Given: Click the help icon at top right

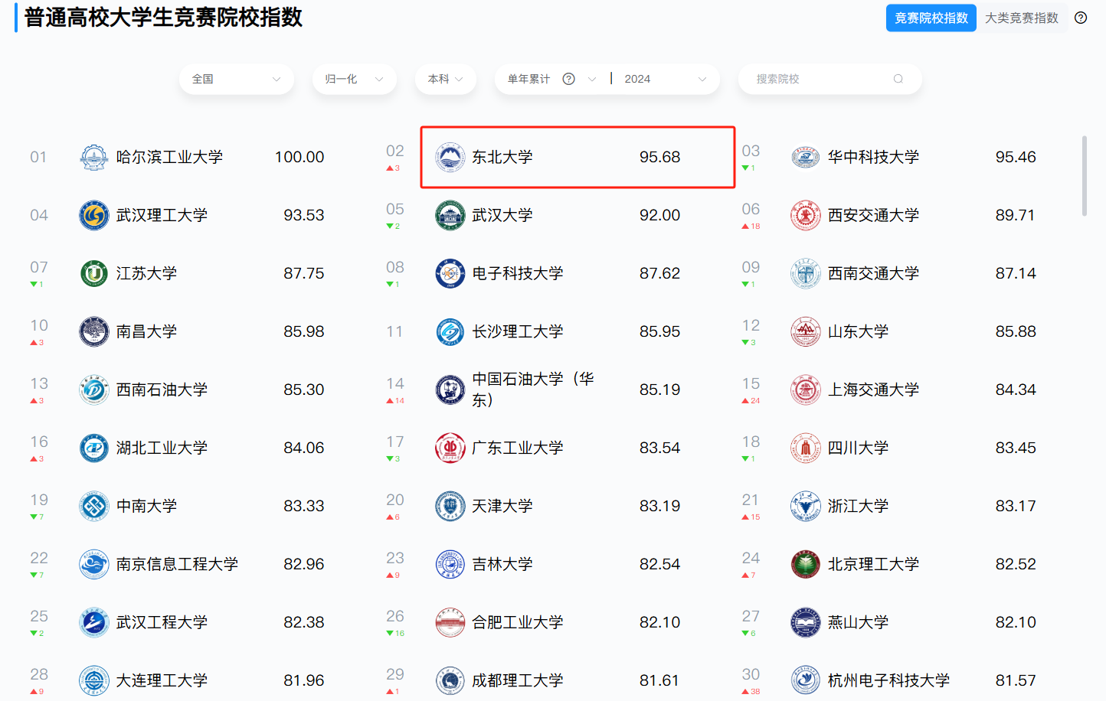Looking at the screenshot, I should coord(1081,18).
